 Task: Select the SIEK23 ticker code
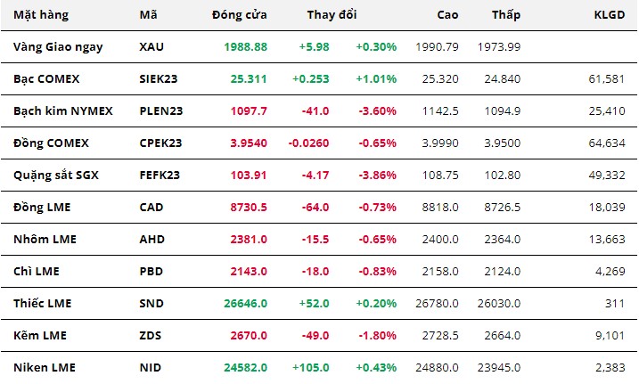(x=159, y=78)
